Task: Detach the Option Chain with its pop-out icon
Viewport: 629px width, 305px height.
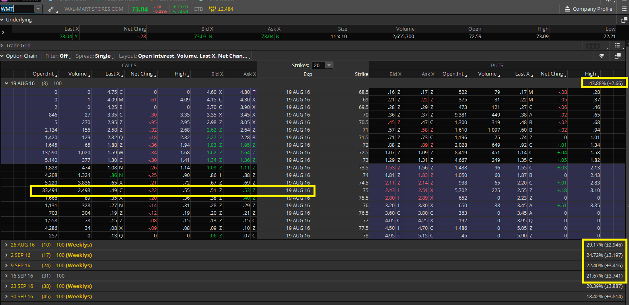Action: [617, 56]
